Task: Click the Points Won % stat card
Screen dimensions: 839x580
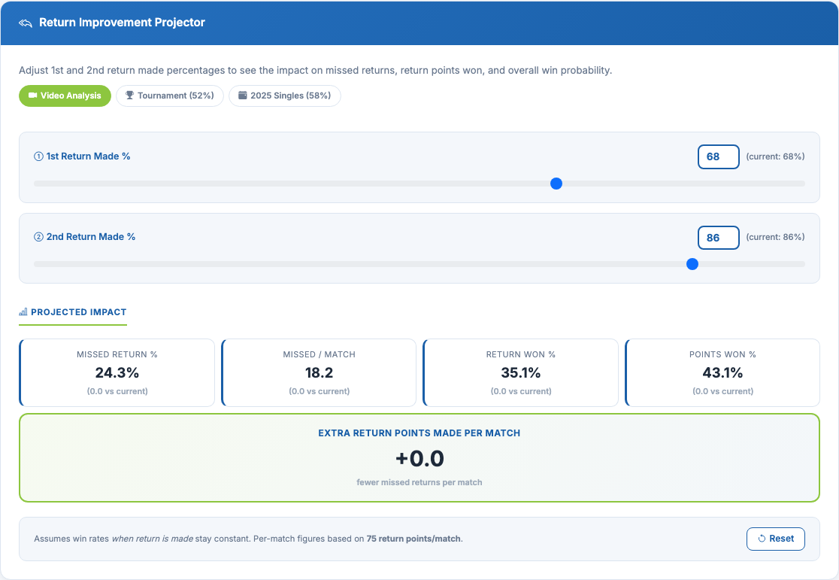Action: tap(722, 372)
